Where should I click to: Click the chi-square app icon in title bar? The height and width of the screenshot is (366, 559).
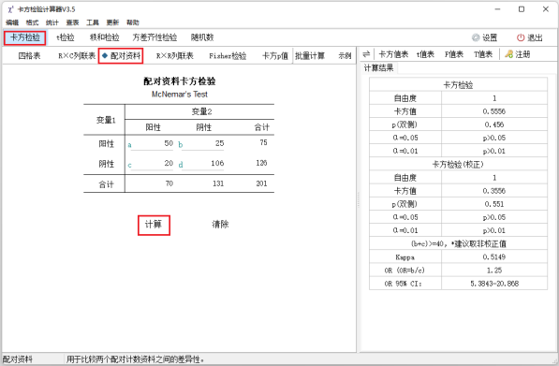10,9
